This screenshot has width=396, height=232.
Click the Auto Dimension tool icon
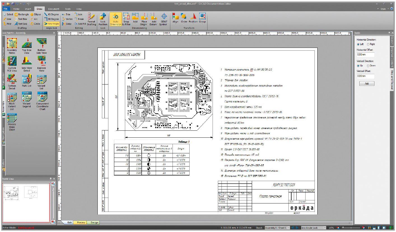pyautogui.click(x=116, y=17)
